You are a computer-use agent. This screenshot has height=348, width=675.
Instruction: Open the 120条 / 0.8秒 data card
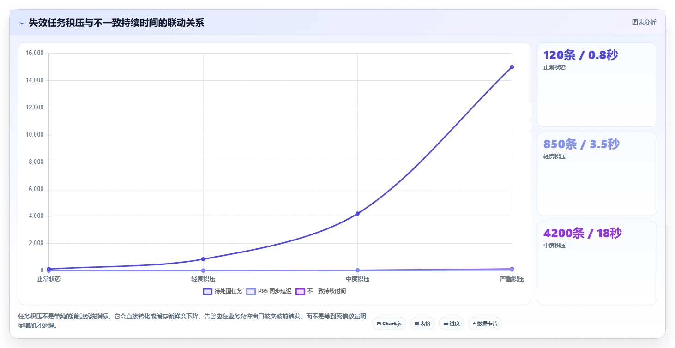pos(597,84)
